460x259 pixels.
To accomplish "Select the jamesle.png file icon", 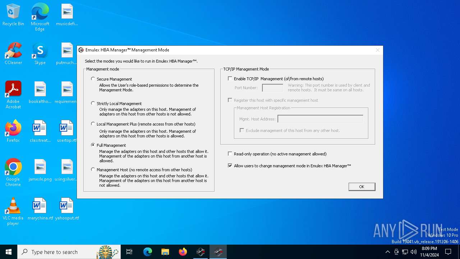I will coord(40,171).
